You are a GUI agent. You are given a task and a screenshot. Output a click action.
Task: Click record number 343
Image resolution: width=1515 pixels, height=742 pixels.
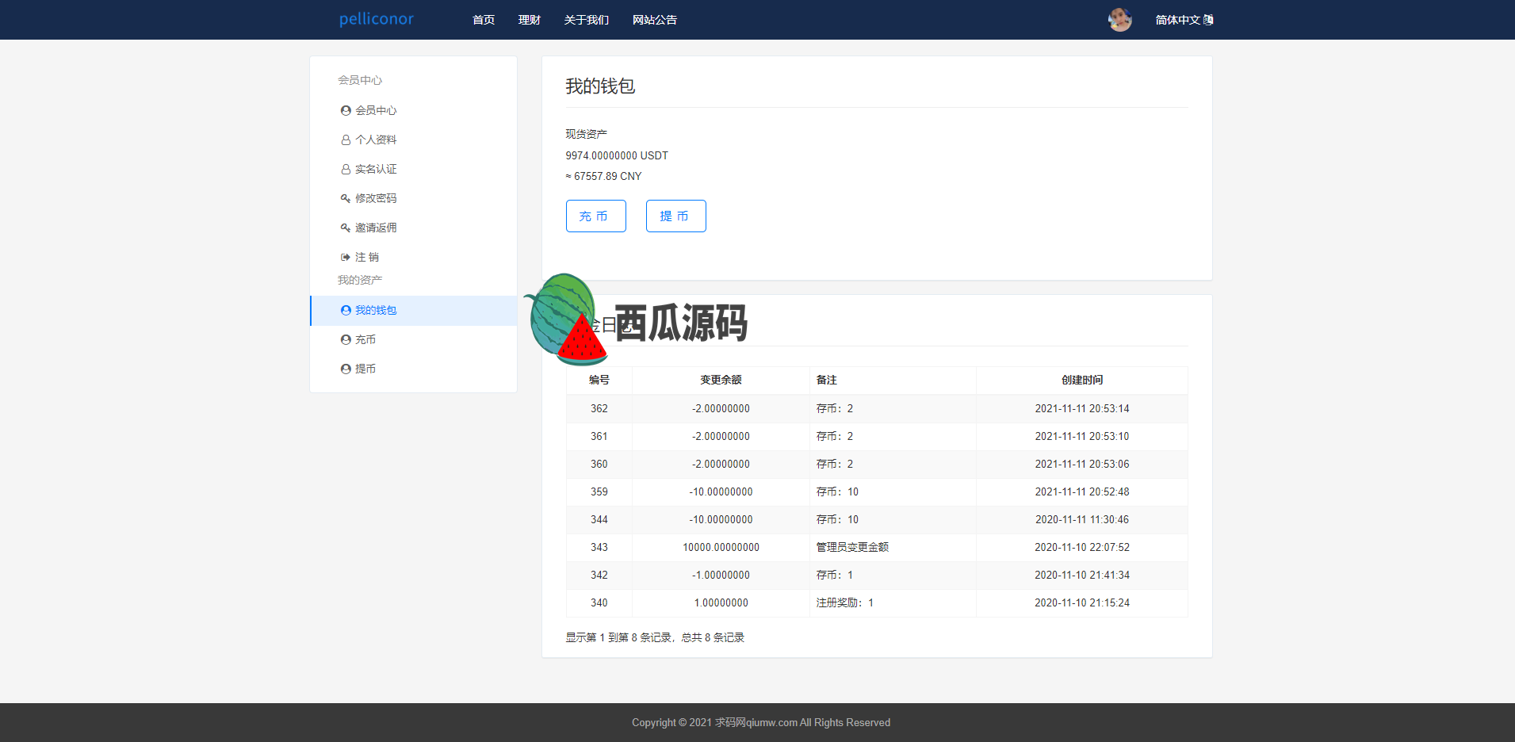coord(599,547)
